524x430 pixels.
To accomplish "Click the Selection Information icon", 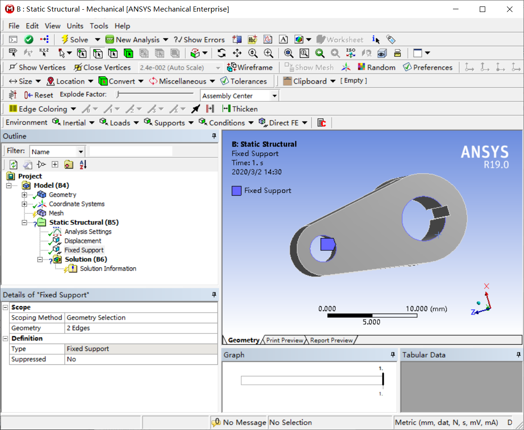I will coord(375,39).
